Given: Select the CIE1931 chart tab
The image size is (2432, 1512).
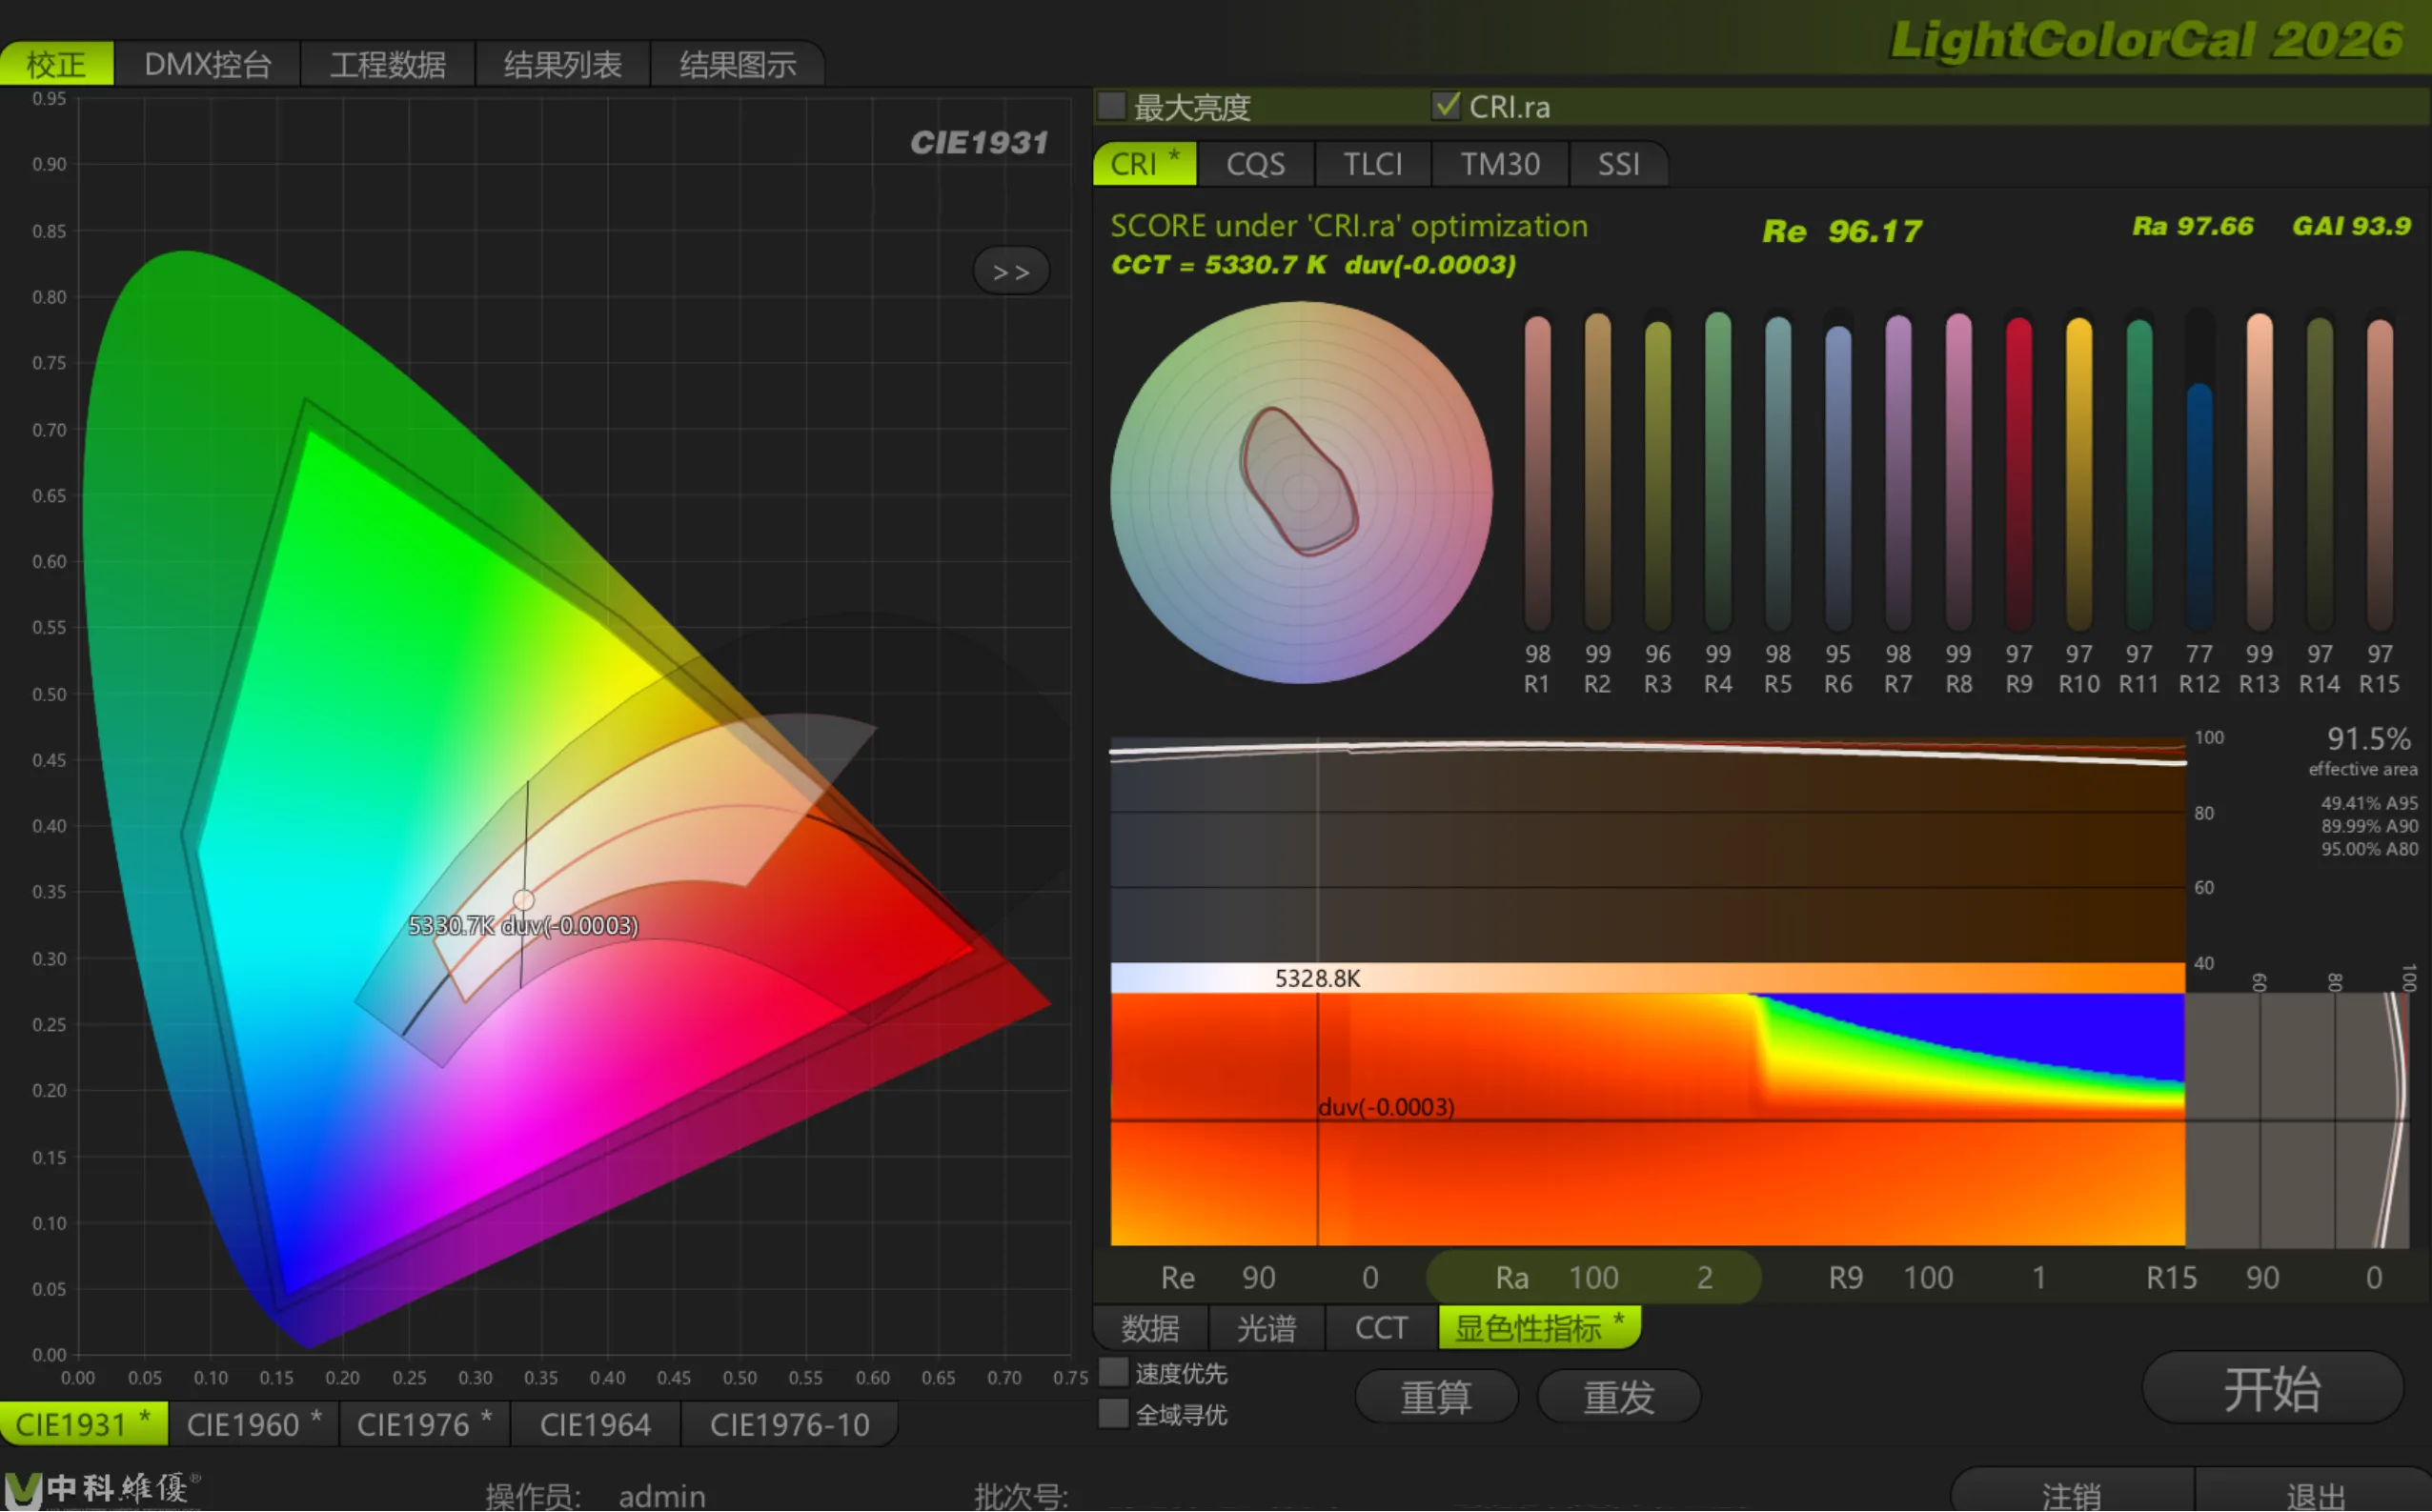Looking at the screenshot, I should click(x=84, y=1424).
